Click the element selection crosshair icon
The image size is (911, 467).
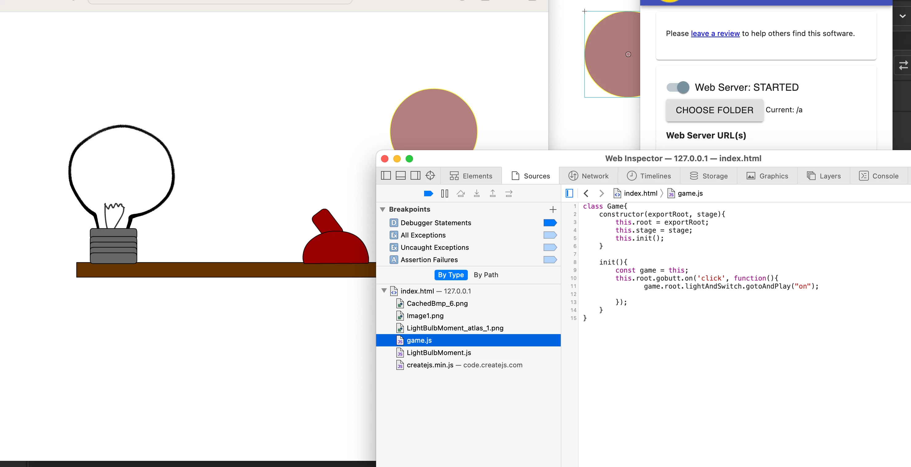tap(430, 176)
